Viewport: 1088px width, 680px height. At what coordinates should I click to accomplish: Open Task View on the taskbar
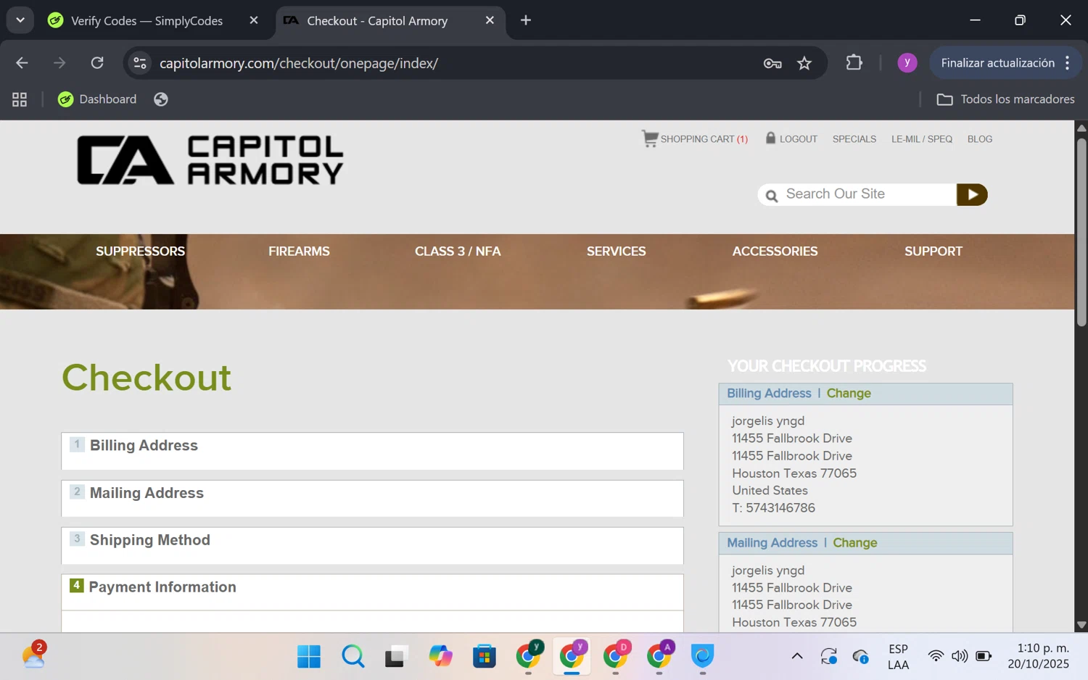(x=396, y=656)
